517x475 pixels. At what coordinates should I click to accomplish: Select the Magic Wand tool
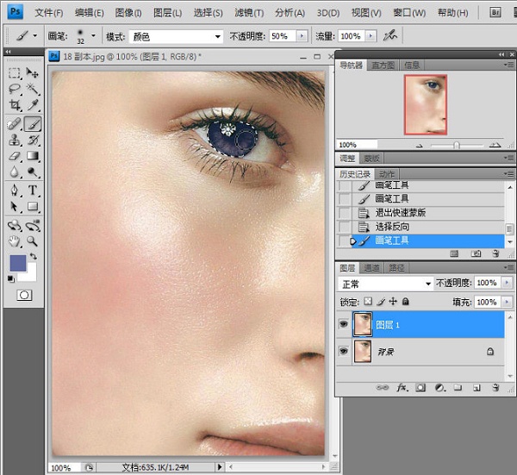33,89
